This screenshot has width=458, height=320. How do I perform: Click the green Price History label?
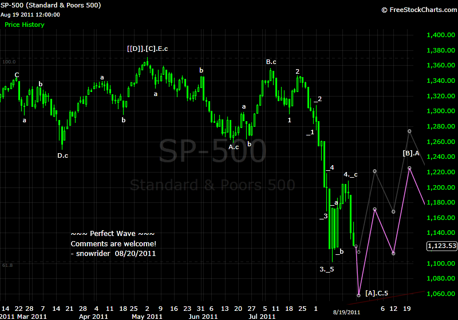pos(25,25)
